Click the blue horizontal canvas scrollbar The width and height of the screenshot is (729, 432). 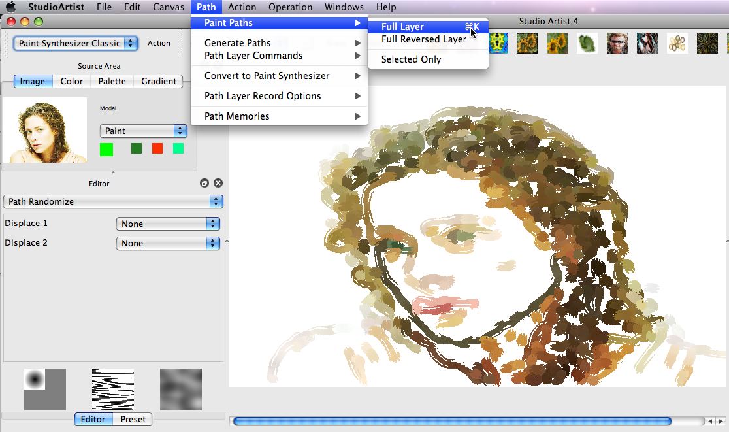452,422
